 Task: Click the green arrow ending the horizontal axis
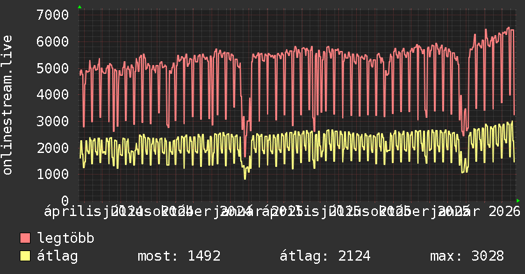pyautogui.click(x=517, y=201)
